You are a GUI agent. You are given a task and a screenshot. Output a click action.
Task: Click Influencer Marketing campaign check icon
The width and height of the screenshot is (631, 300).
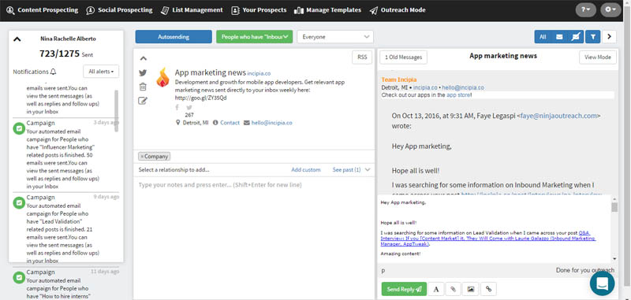(x=19, y=128)
